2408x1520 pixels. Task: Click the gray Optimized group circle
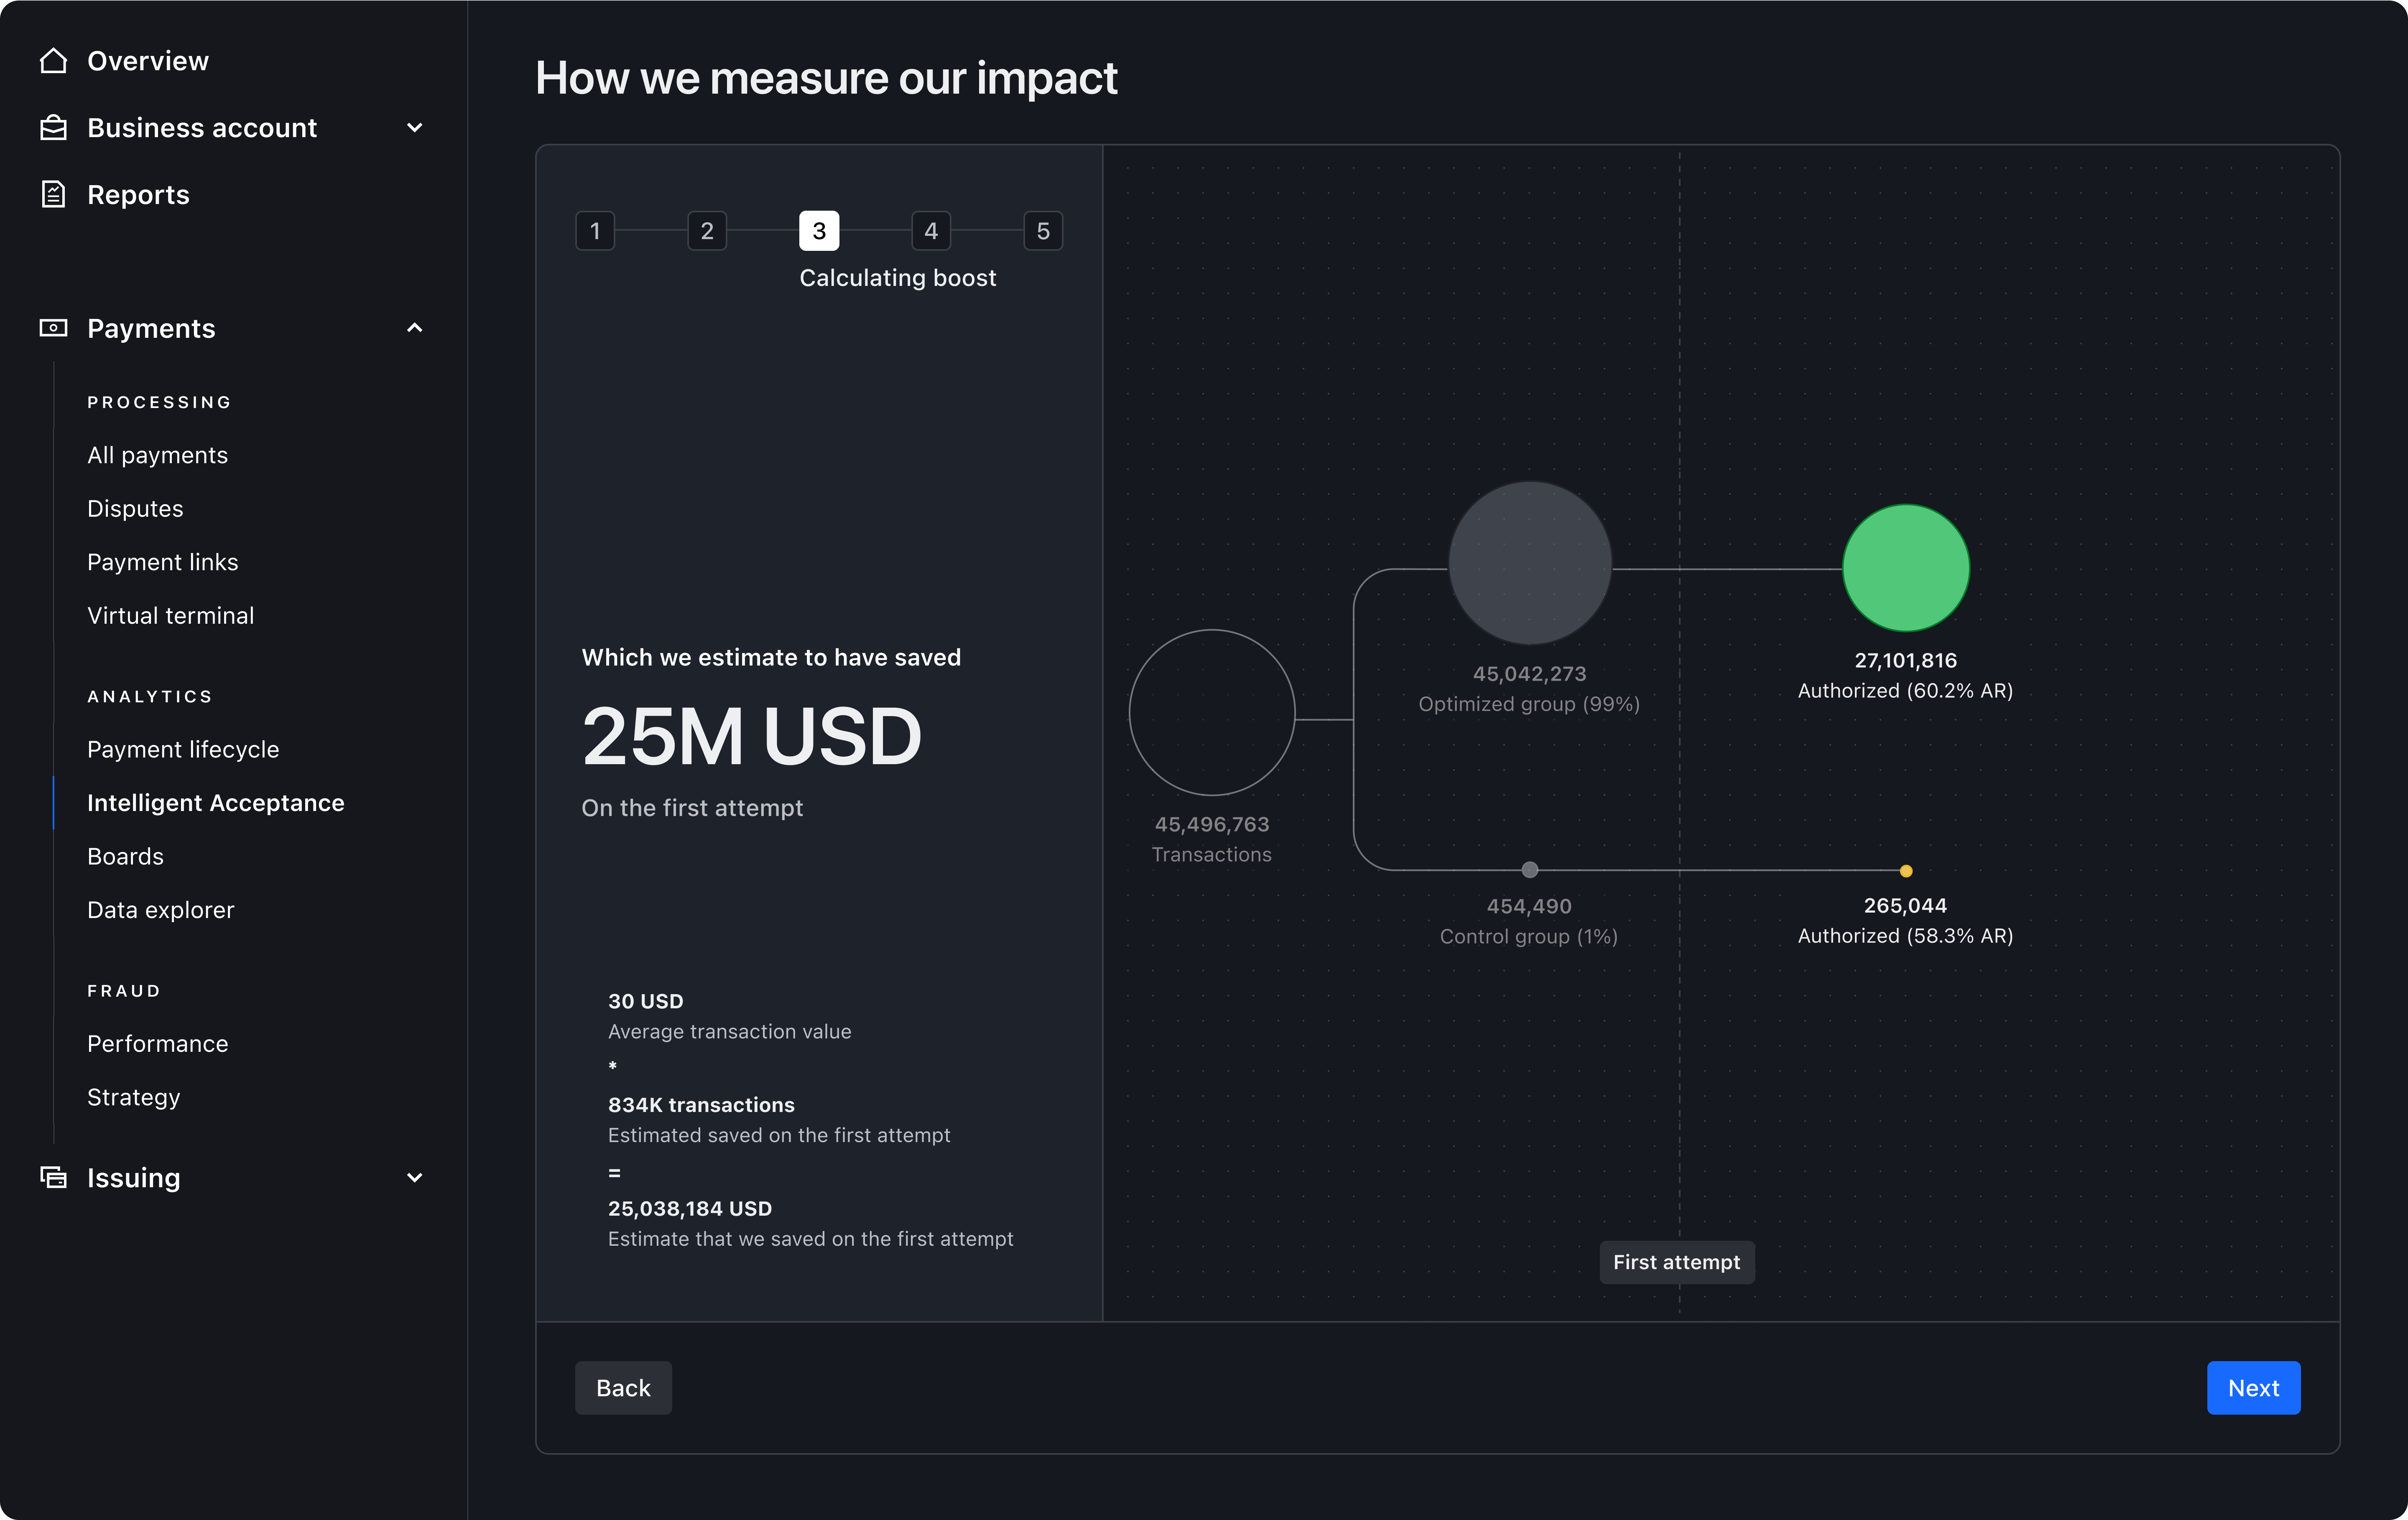[x=1530, y=563]
